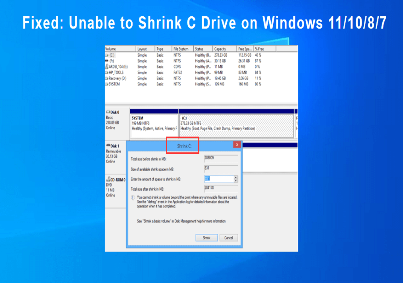Click the 831 available shrink space value
The height and width of the screenshot is (283, 403).
[x=221, y=169]
